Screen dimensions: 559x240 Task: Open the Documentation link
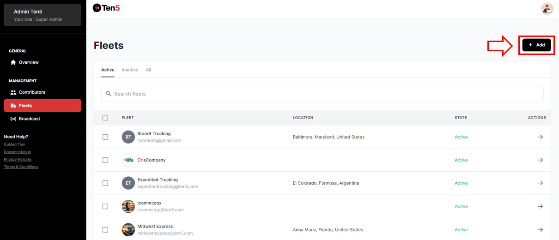18,152
